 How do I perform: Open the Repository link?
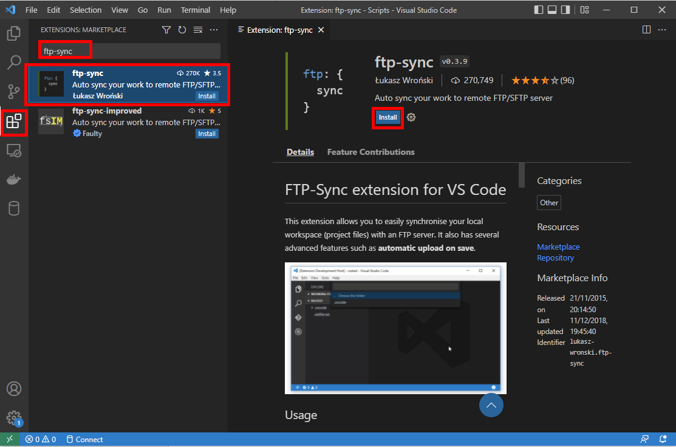pos(555,258)
